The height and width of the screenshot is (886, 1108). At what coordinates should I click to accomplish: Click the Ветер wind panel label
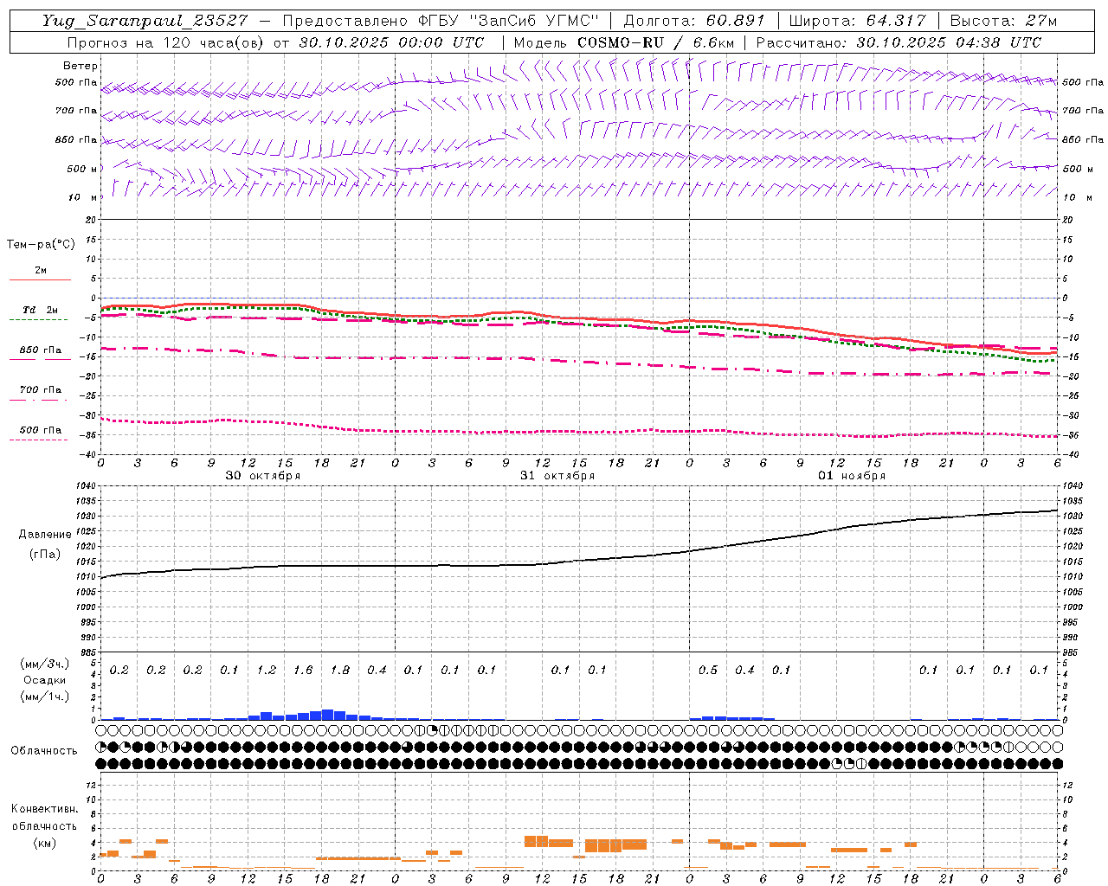click(81, 66)
